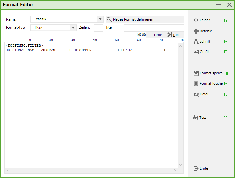
Task: Save format via floppy disk icon
Action: (x=196, y=73)
